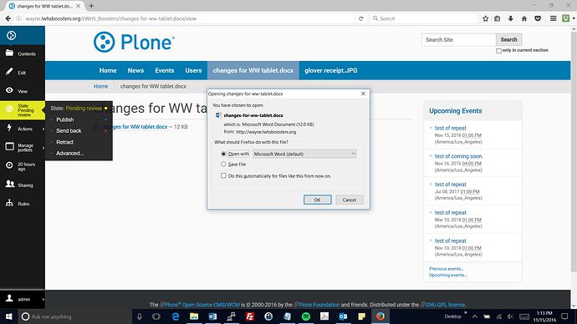Choose Send back in state menu
Image resolution: width=577 pixels, height=324 pixels.
[x=69, y=130]
